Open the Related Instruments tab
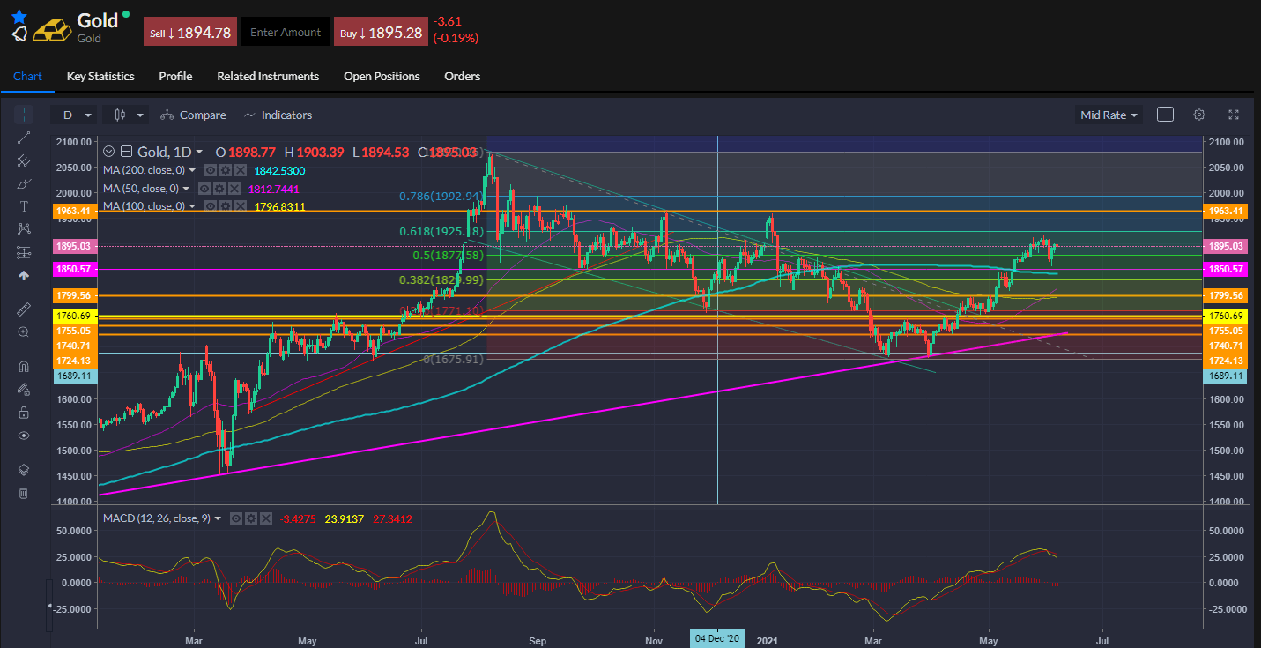1261x648 pixels. click(268, 76)
